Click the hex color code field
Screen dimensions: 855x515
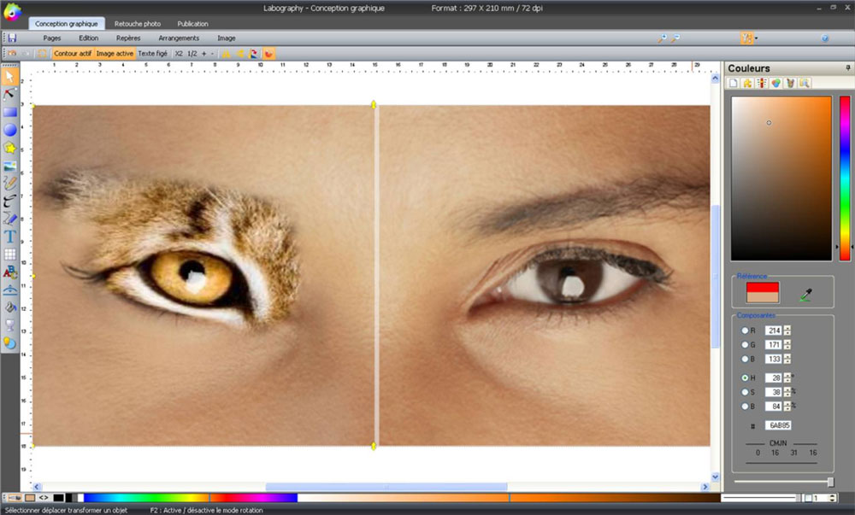tap(778, 424)
